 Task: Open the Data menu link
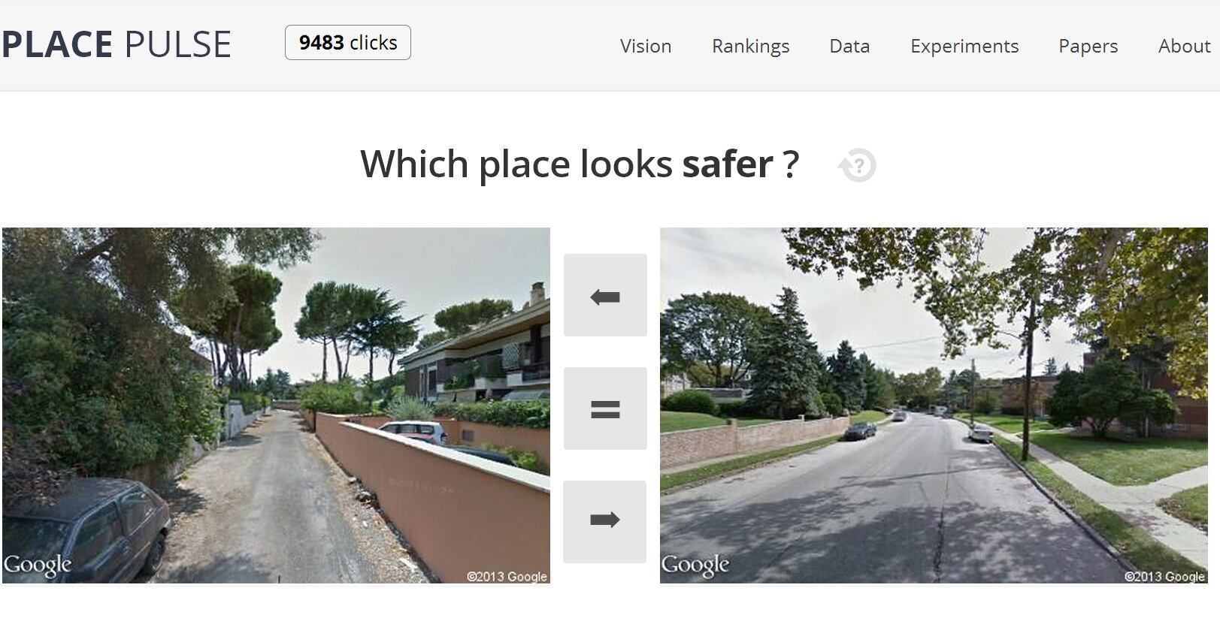point(849,46)
